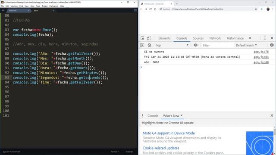This screenshot has height=155, width=276.
Task: Select the What's New drawer tab
Action: 171,116
